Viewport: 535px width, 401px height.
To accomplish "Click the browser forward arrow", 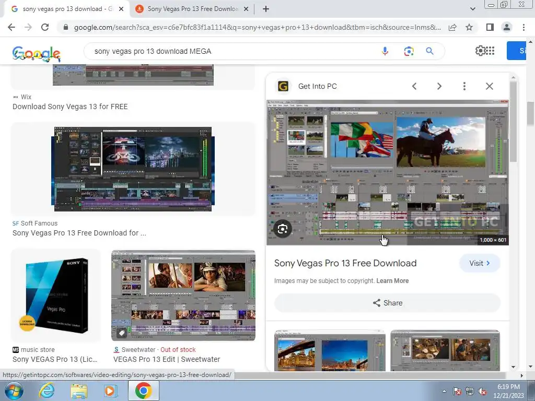I will (28, 27).
